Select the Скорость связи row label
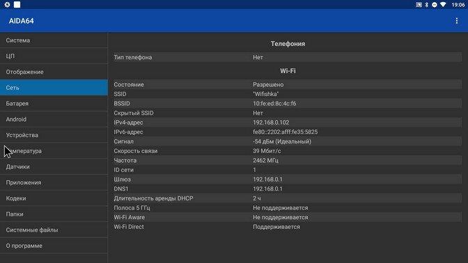 (136, 151)
